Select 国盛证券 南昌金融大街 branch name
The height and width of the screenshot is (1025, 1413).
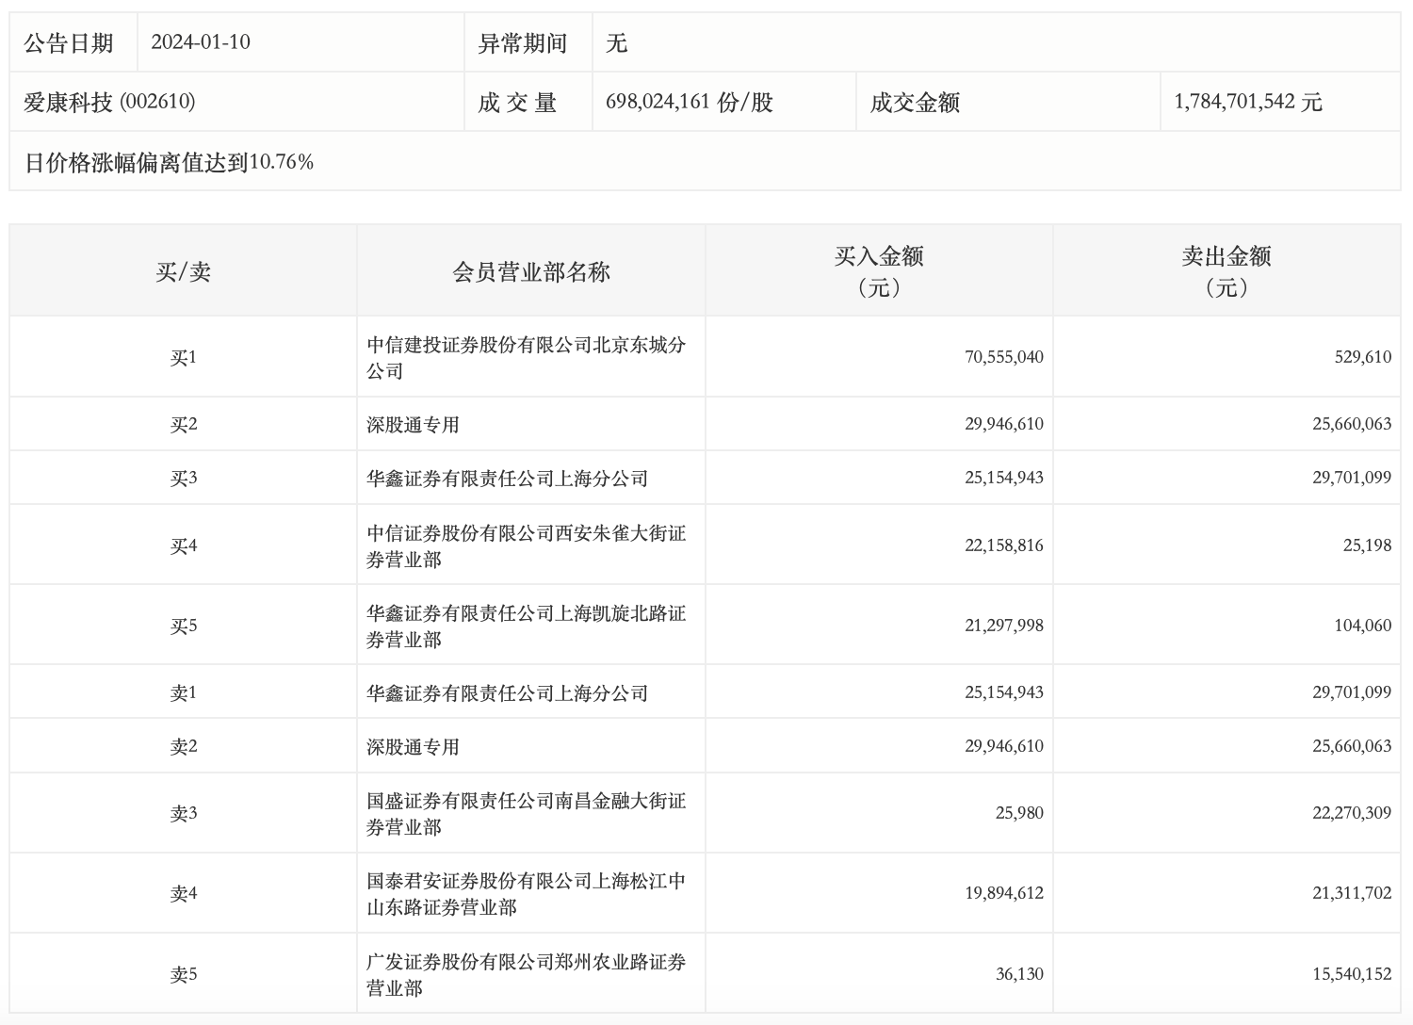click(x=526, y=813)
